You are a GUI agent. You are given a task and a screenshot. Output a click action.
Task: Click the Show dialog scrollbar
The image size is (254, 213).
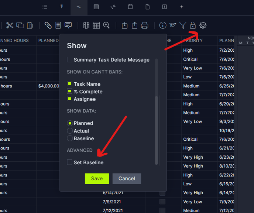tap(156, 130)
